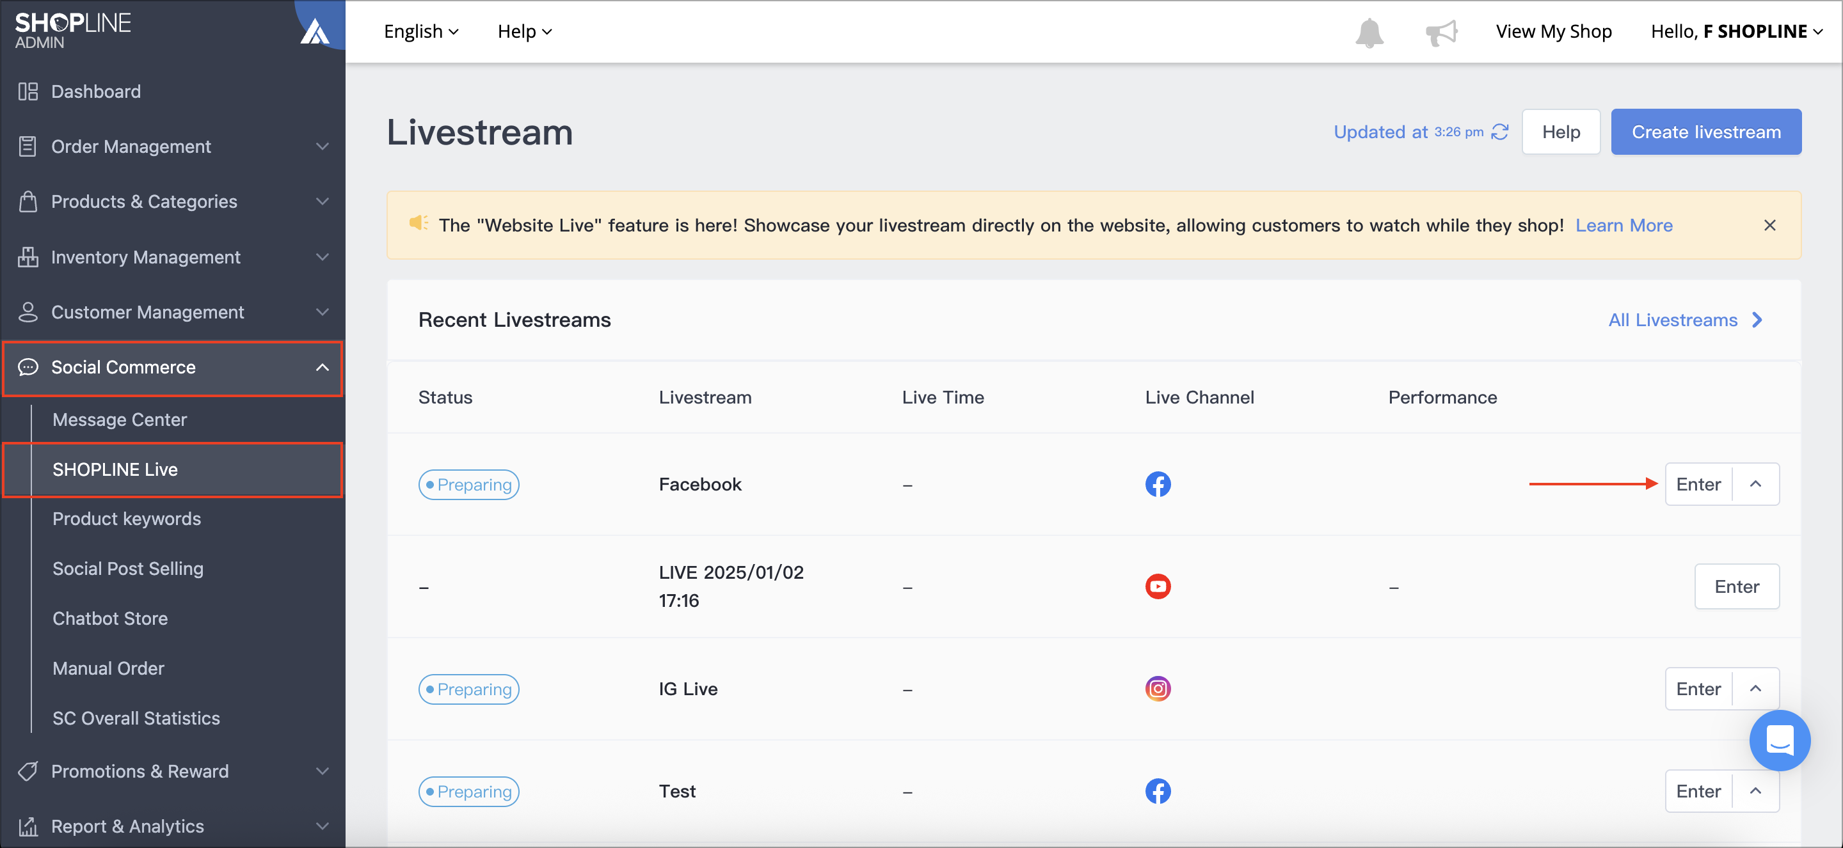Click the Order Management clipboard icon
This screenshot has width=1843, height=848.
click(x=28, y=146)
